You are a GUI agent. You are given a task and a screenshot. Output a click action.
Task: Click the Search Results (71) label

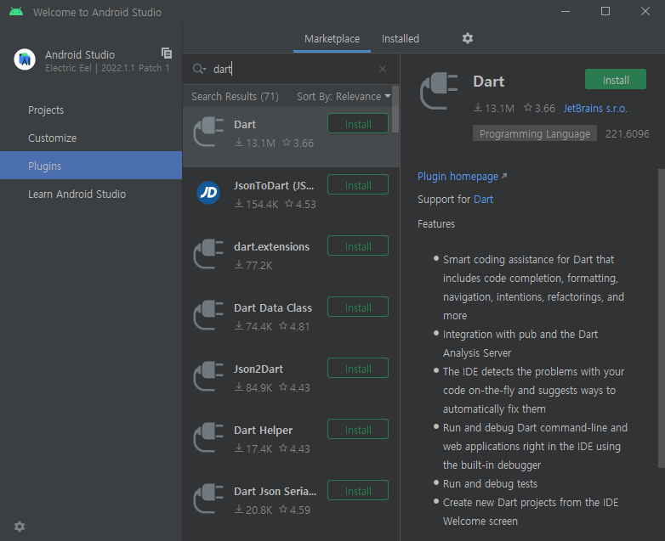pyautogui.click(x=235, y=97)
